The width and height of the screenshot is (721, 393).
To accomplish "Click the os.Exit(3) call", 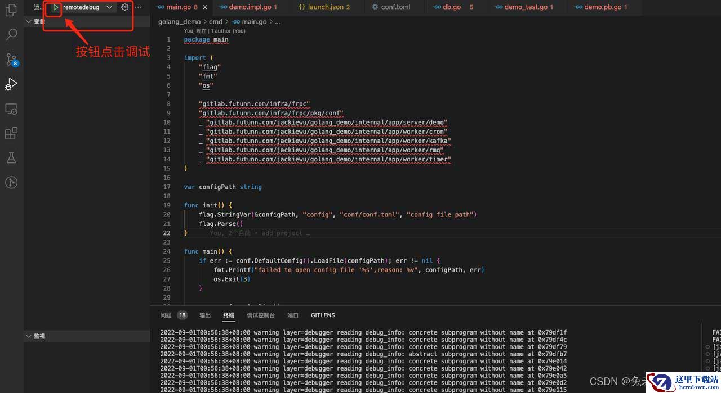I will [232, 279].
